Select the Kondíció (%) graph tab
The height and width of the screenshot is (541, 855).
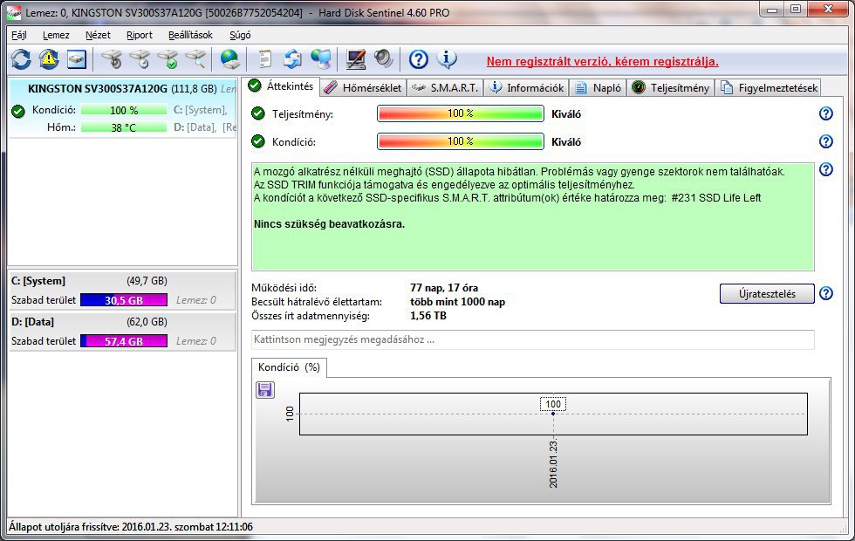point(289,367)
